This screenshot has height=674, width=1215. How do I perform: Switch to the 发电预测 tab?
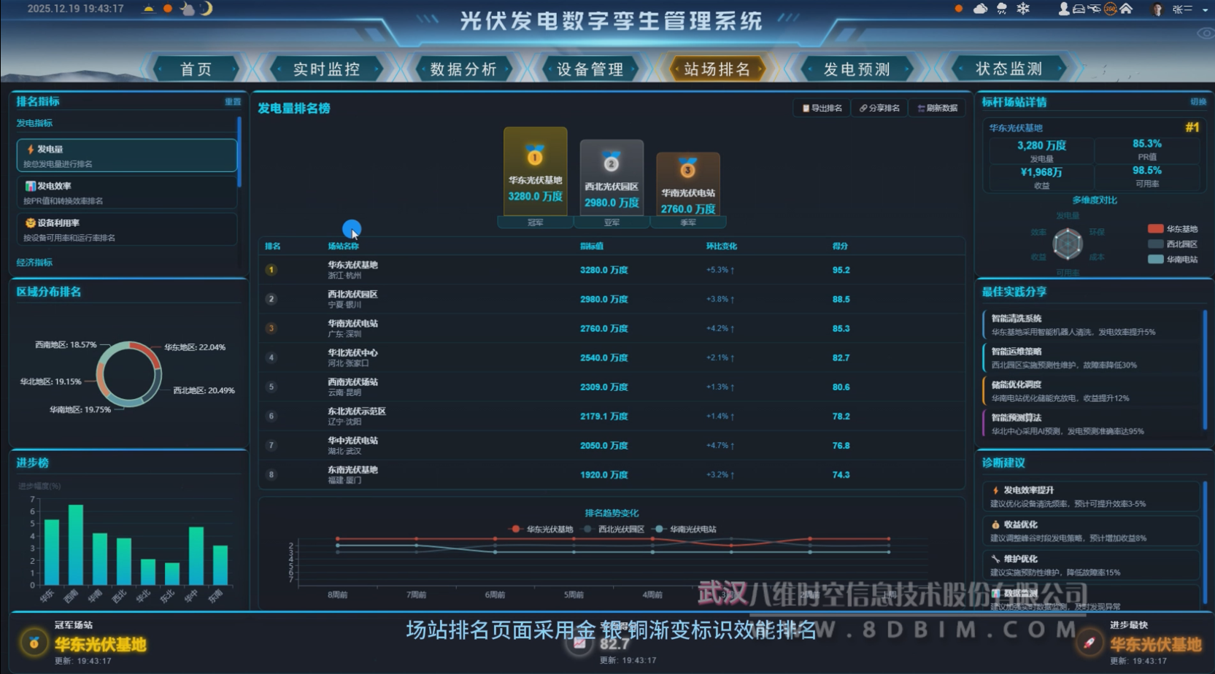coord(857,69)
